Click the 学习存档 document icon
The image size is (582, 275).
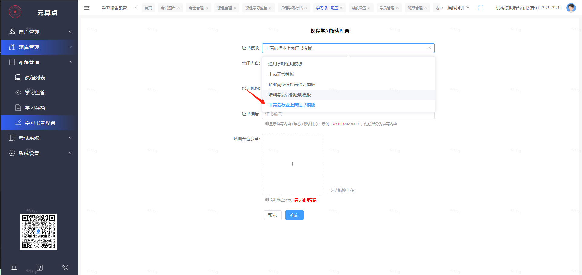tap(18, 108)
